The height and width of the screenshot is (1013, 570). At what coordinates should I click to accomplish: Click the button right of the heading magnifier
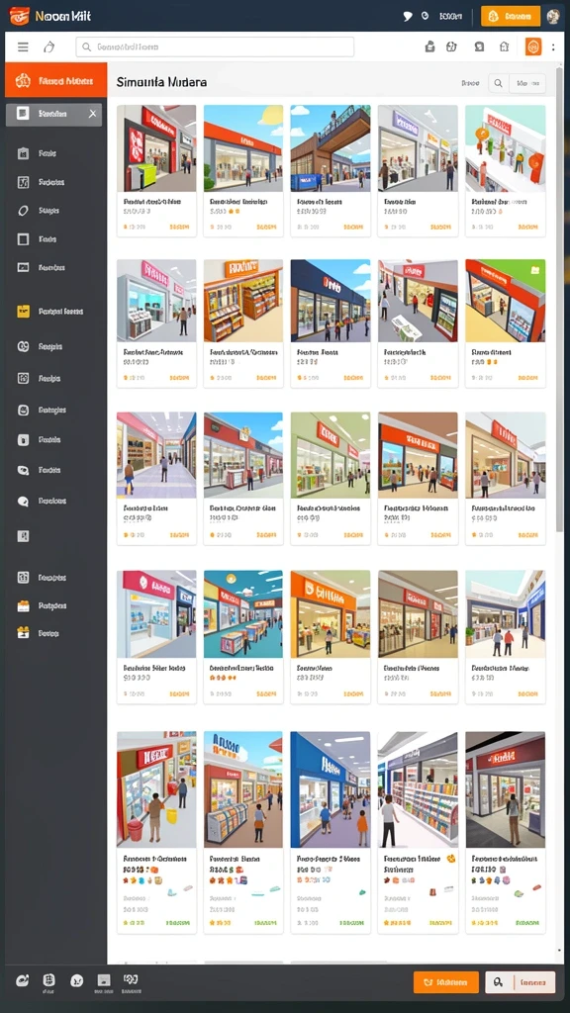(x=527, y=83)
